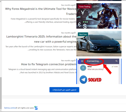Click 'few months ago' above Lamborghini article
Screen dimensions: 126x112
click(x=68, y=33)
